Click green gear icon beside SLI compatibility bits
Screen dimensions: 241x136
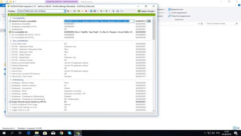[10, 32]
